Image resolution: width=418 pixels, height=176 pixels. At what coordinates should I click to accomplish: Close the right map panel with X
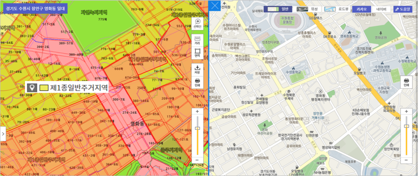coord(214,6)
